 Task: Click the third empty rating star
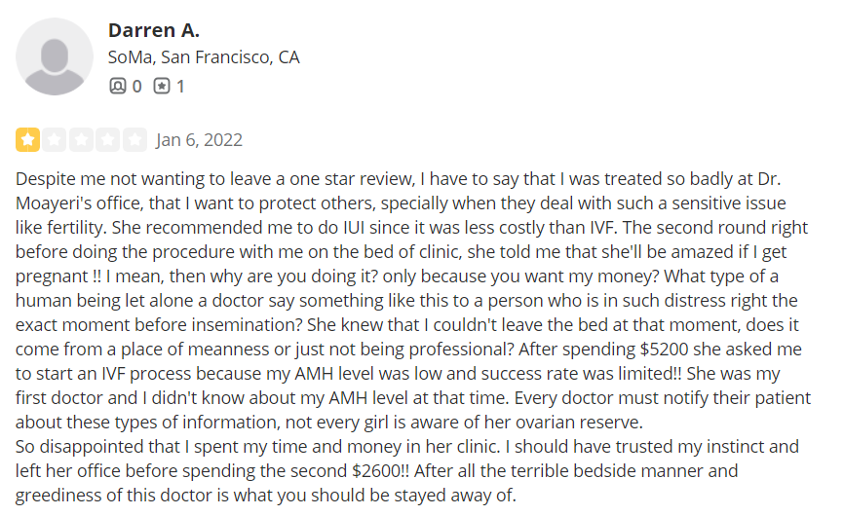[81, 140]
